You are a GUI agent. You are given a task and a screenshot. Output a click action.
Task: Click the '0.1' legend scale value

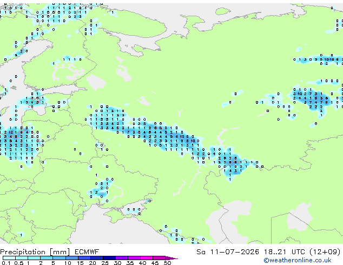coord(6,263)
